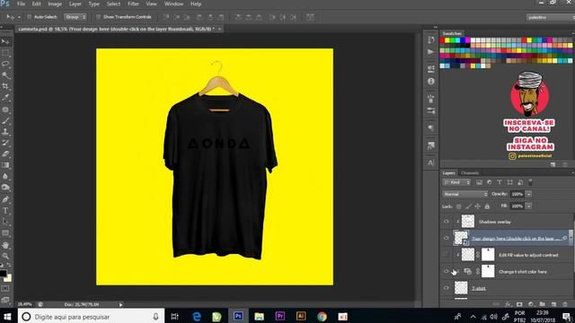This screenshot has width=575, height=323.
Task: Hide the T-shirt layer
Action: [446, 288]
